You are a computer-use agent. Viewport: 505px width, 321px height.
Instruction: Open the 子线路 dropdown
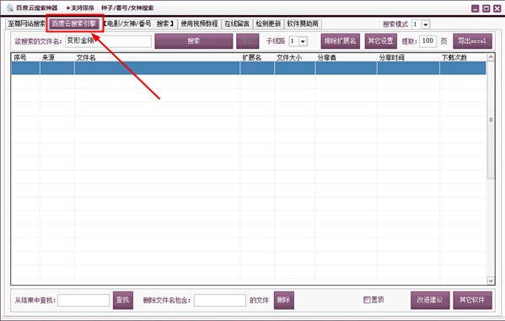click(303, 41)
